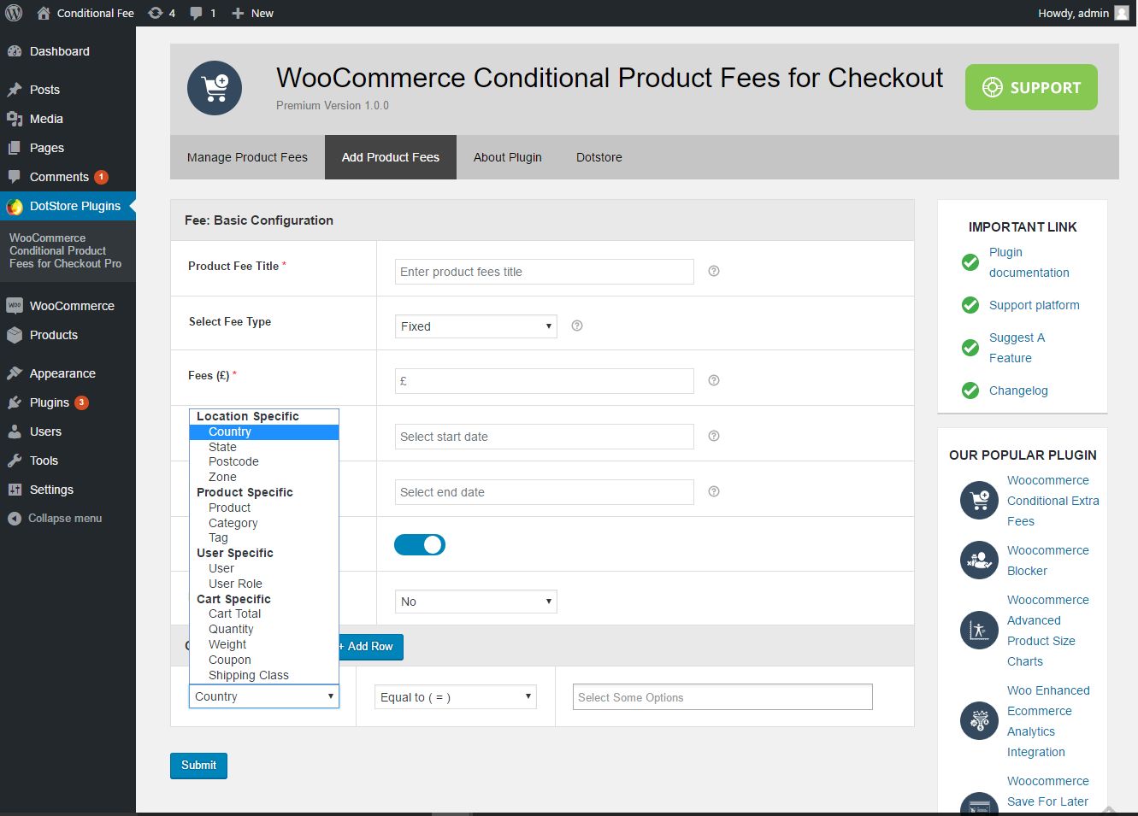Viewport: 1138px width, 816px height.
Task: Open the Suggest A Feature link
Action: (x=1017, y=348)
